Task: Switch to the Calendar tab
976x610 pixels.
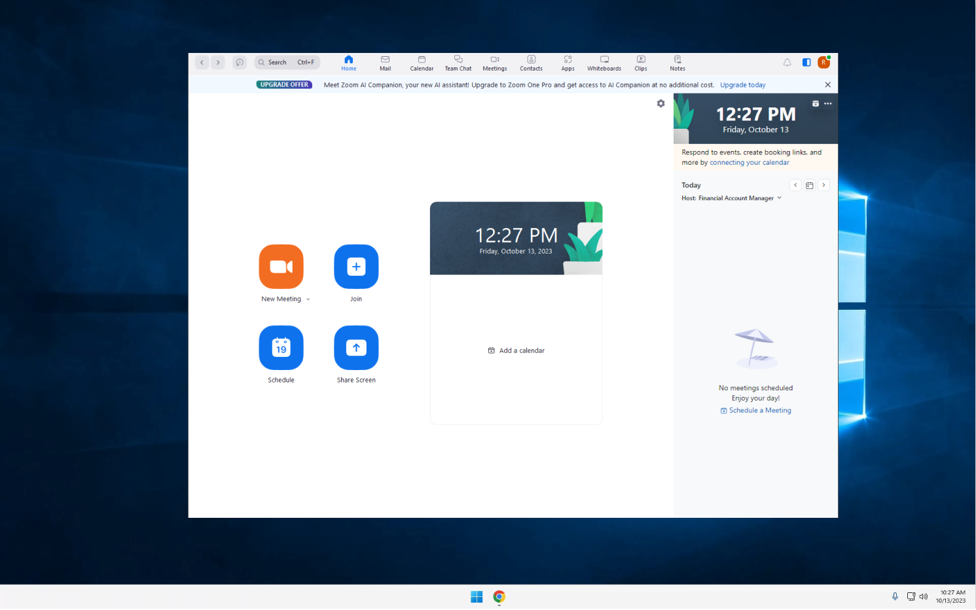Action: coord(422,63)
